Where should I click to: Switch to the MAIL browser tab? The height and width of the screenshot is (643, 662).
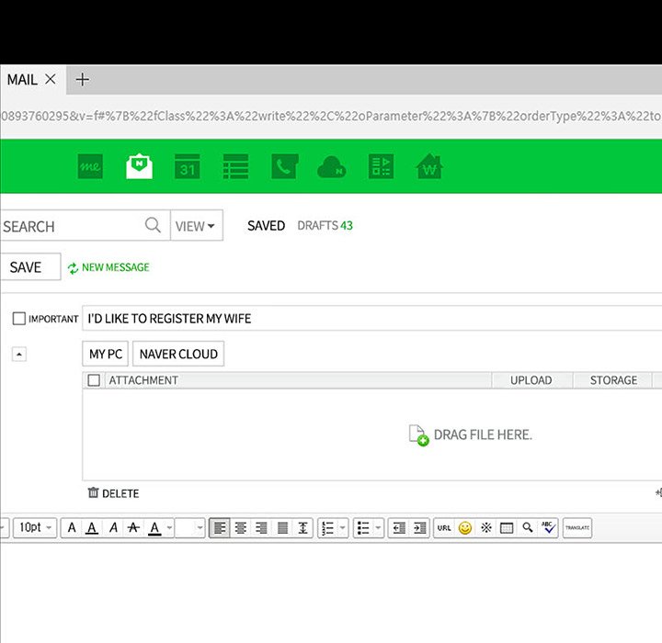click(22, 80)
